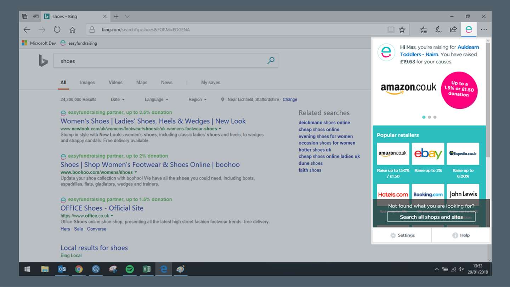Expand the newlook.com URL dropdown arrow

[x=220, y=129]
